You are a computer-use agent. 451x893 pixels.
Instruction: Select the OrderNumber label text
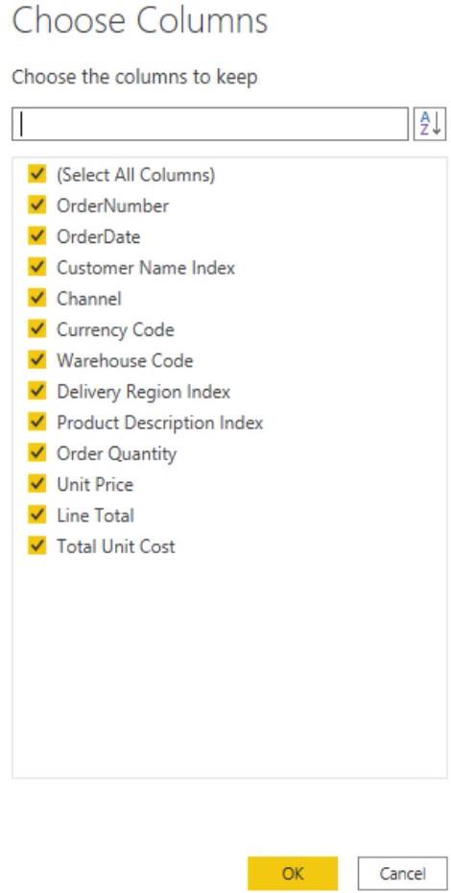[113, 205]
